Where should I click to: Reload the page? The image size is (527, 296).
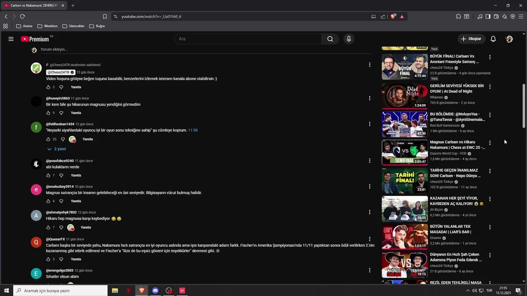[x=22, y=16]
